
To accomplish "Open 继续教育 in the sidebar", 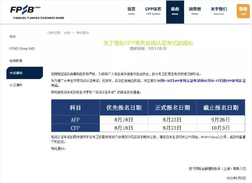I will coord(16,61).
